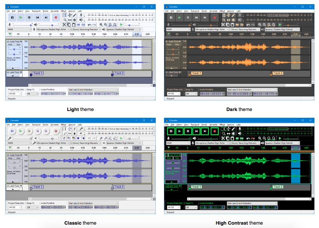Image resolution: width=319 pixels, height=228 pixels.
Task: Click the Track 2 label in Classic theme
Action: point(119,187)
